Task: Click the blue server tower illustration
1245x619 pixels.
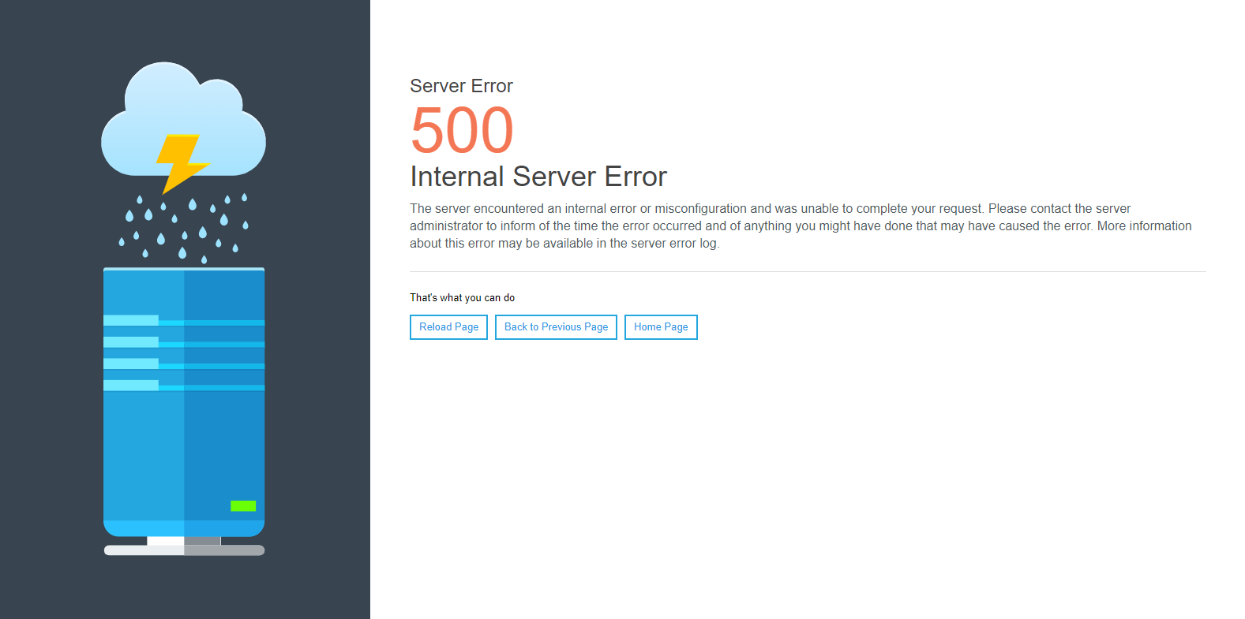Action: [x=184, y=412]
